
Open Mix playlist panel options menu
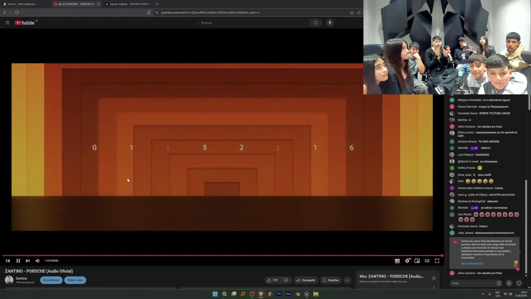click(434, 287)
